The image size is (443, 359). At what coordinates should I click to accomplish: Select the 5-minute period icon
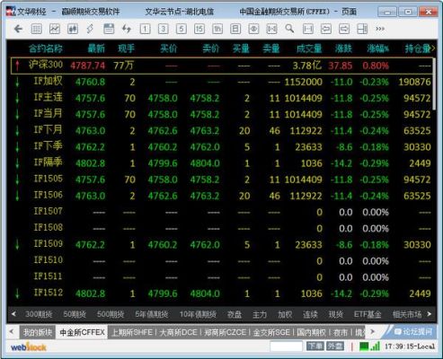[x=181, y=29]
